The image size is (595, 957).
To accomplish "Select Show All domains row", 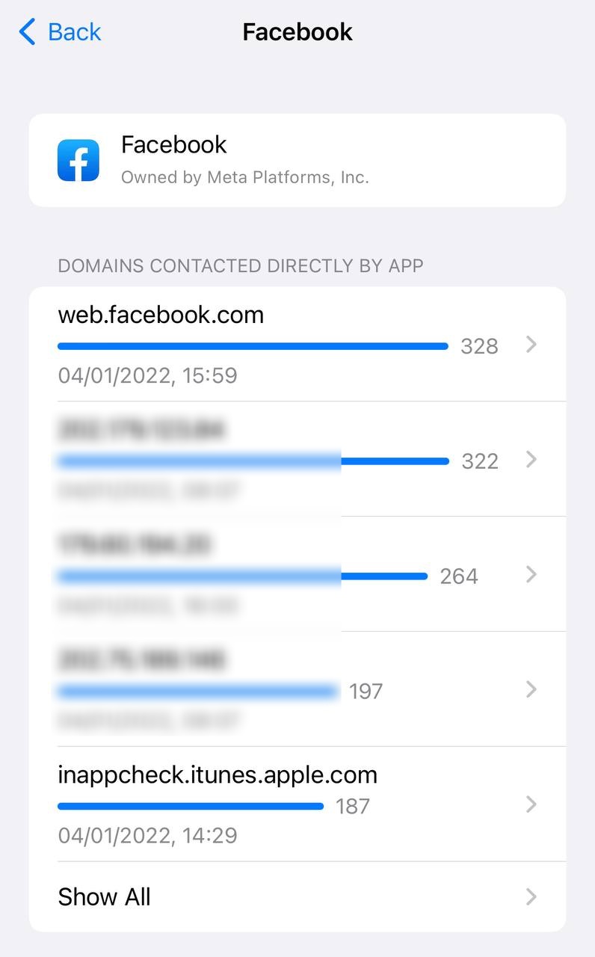I will (105, 896).
